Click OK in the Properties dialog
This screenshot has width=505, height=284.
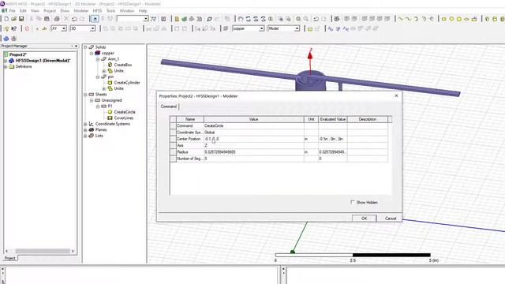tap(364, 219)
